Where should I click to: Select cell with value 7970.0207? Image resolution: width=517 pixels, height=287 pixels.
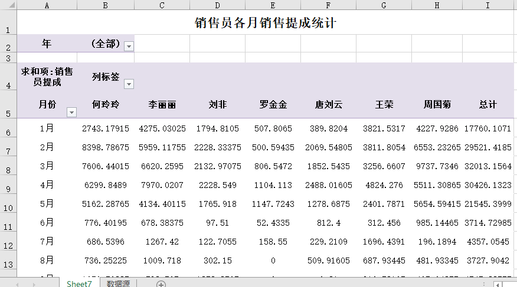(162, 184)
